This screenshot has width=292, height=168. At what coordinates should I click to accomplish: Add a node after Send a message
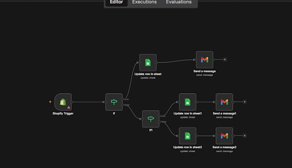[x=225, y=59]
